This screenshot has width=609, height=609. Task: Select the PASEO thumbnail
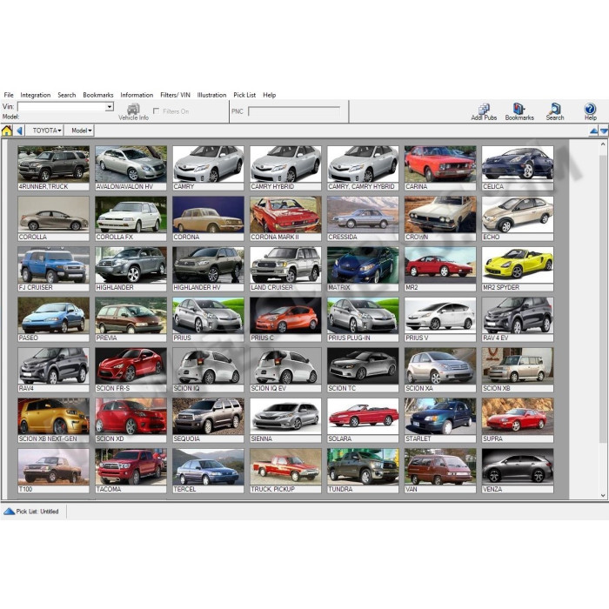pyautogui.click(x=54, y=319)
